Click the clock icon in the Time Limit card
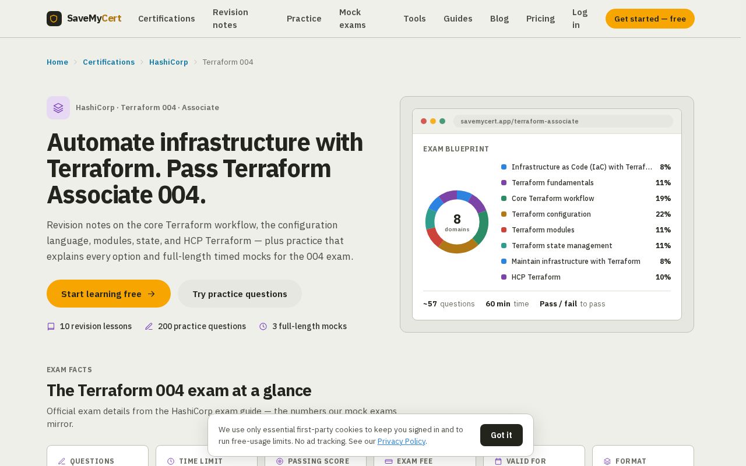 click(171, 461)
